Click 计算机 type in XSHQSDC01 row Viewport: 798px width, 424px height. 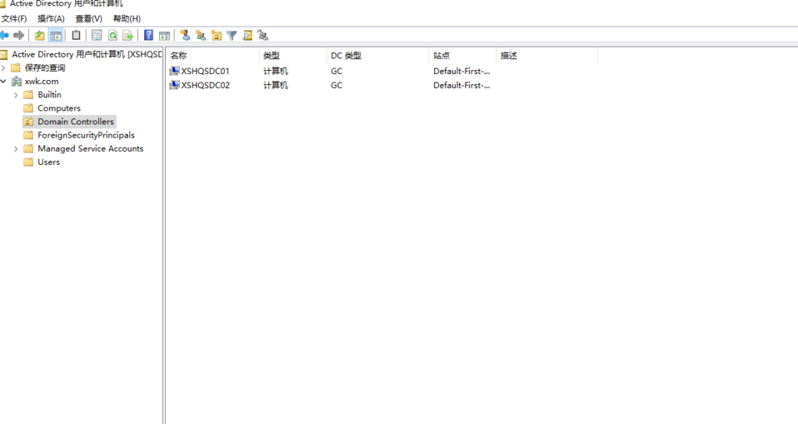275,71
